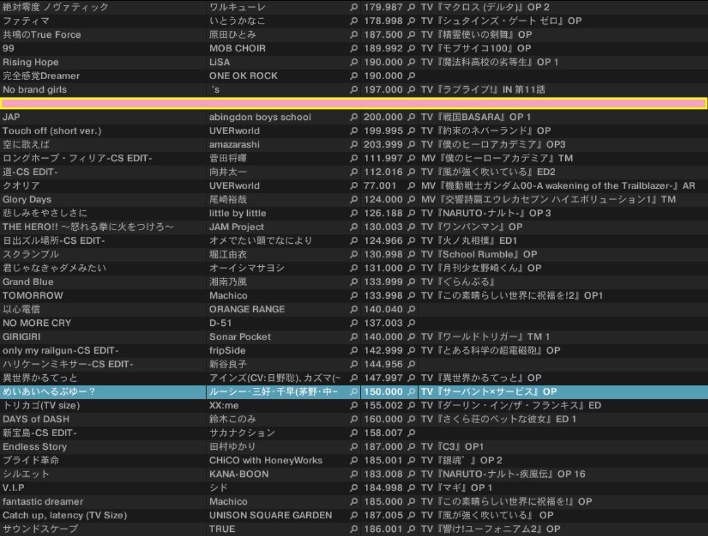Click magnifier after BPM 131.000

(412, 268)
